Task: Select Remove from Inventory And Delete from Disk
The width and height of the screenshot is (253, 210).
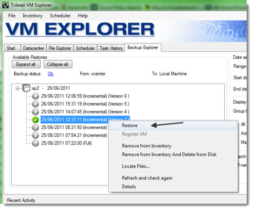Action: (173, 154)
